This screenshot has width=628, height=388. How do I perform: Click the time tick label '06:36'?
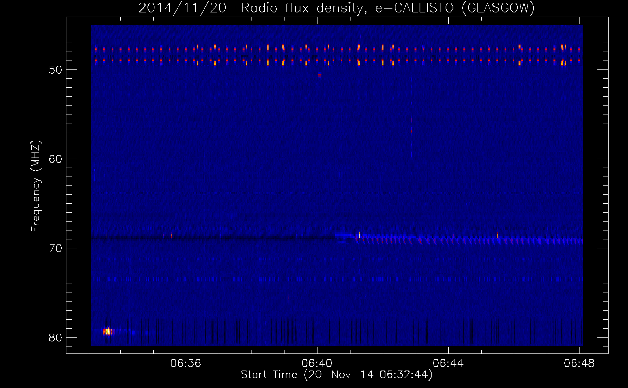pos(186,363)
